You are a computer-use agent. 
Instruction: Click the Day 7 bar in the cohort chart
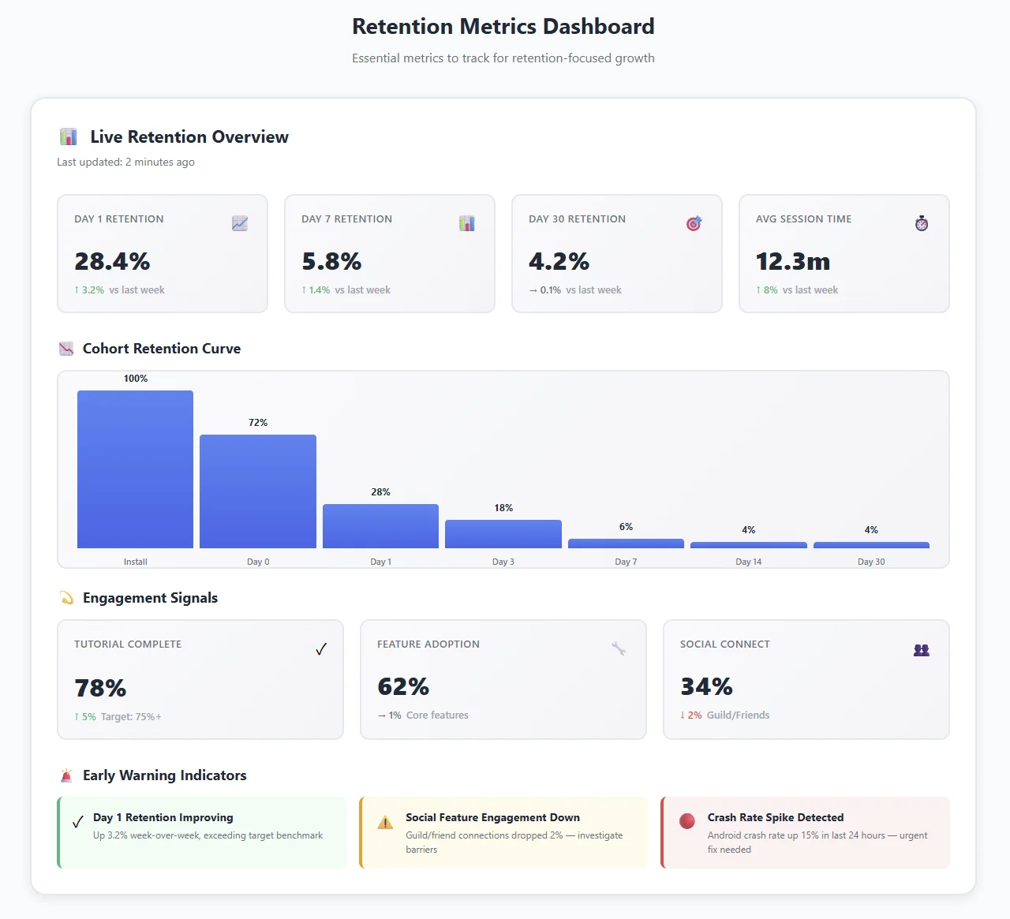coord(626,544)
